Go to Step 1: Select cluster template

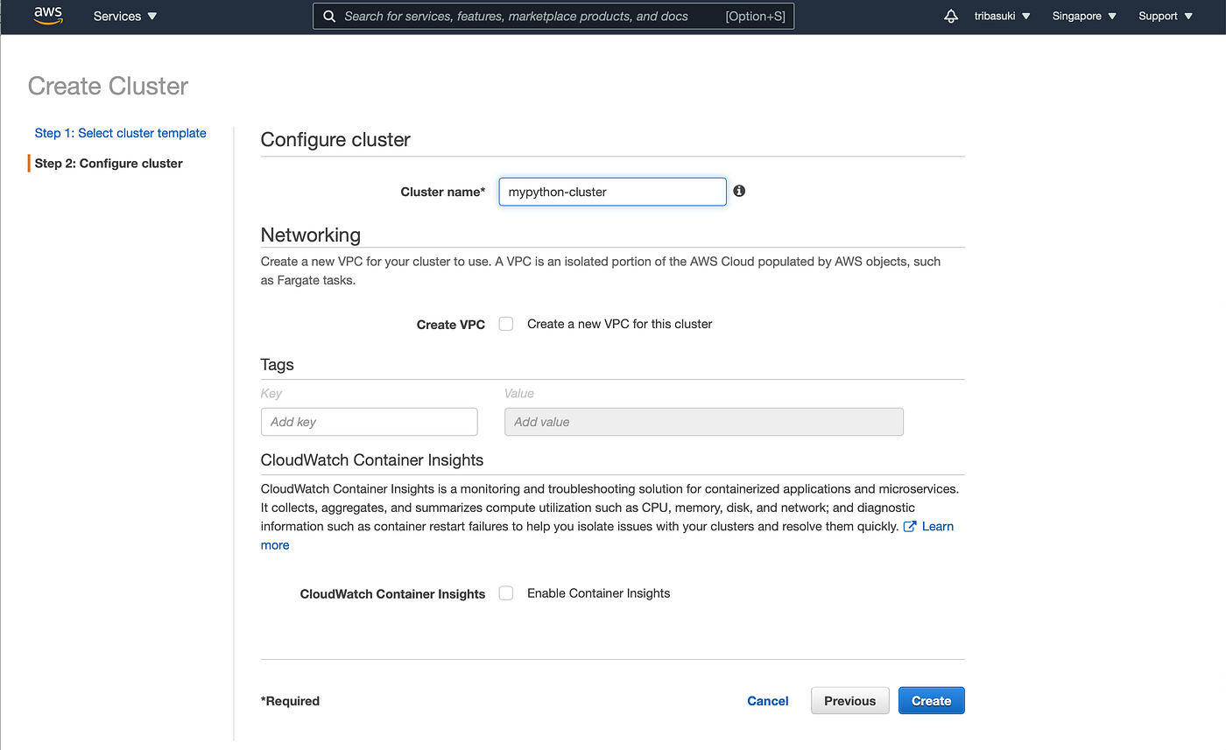120,132
